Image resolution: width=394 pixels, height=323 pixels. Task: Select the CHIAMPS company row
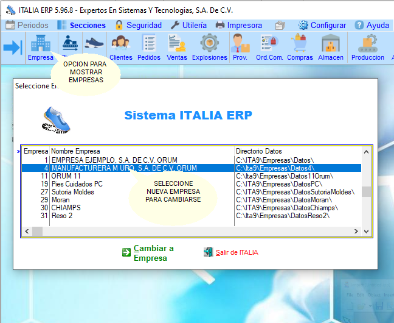click(x=192, y=208)
